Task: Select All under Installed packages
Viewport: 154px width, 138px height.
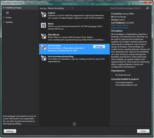Action: pyautogui.click(x=7, y=13)
